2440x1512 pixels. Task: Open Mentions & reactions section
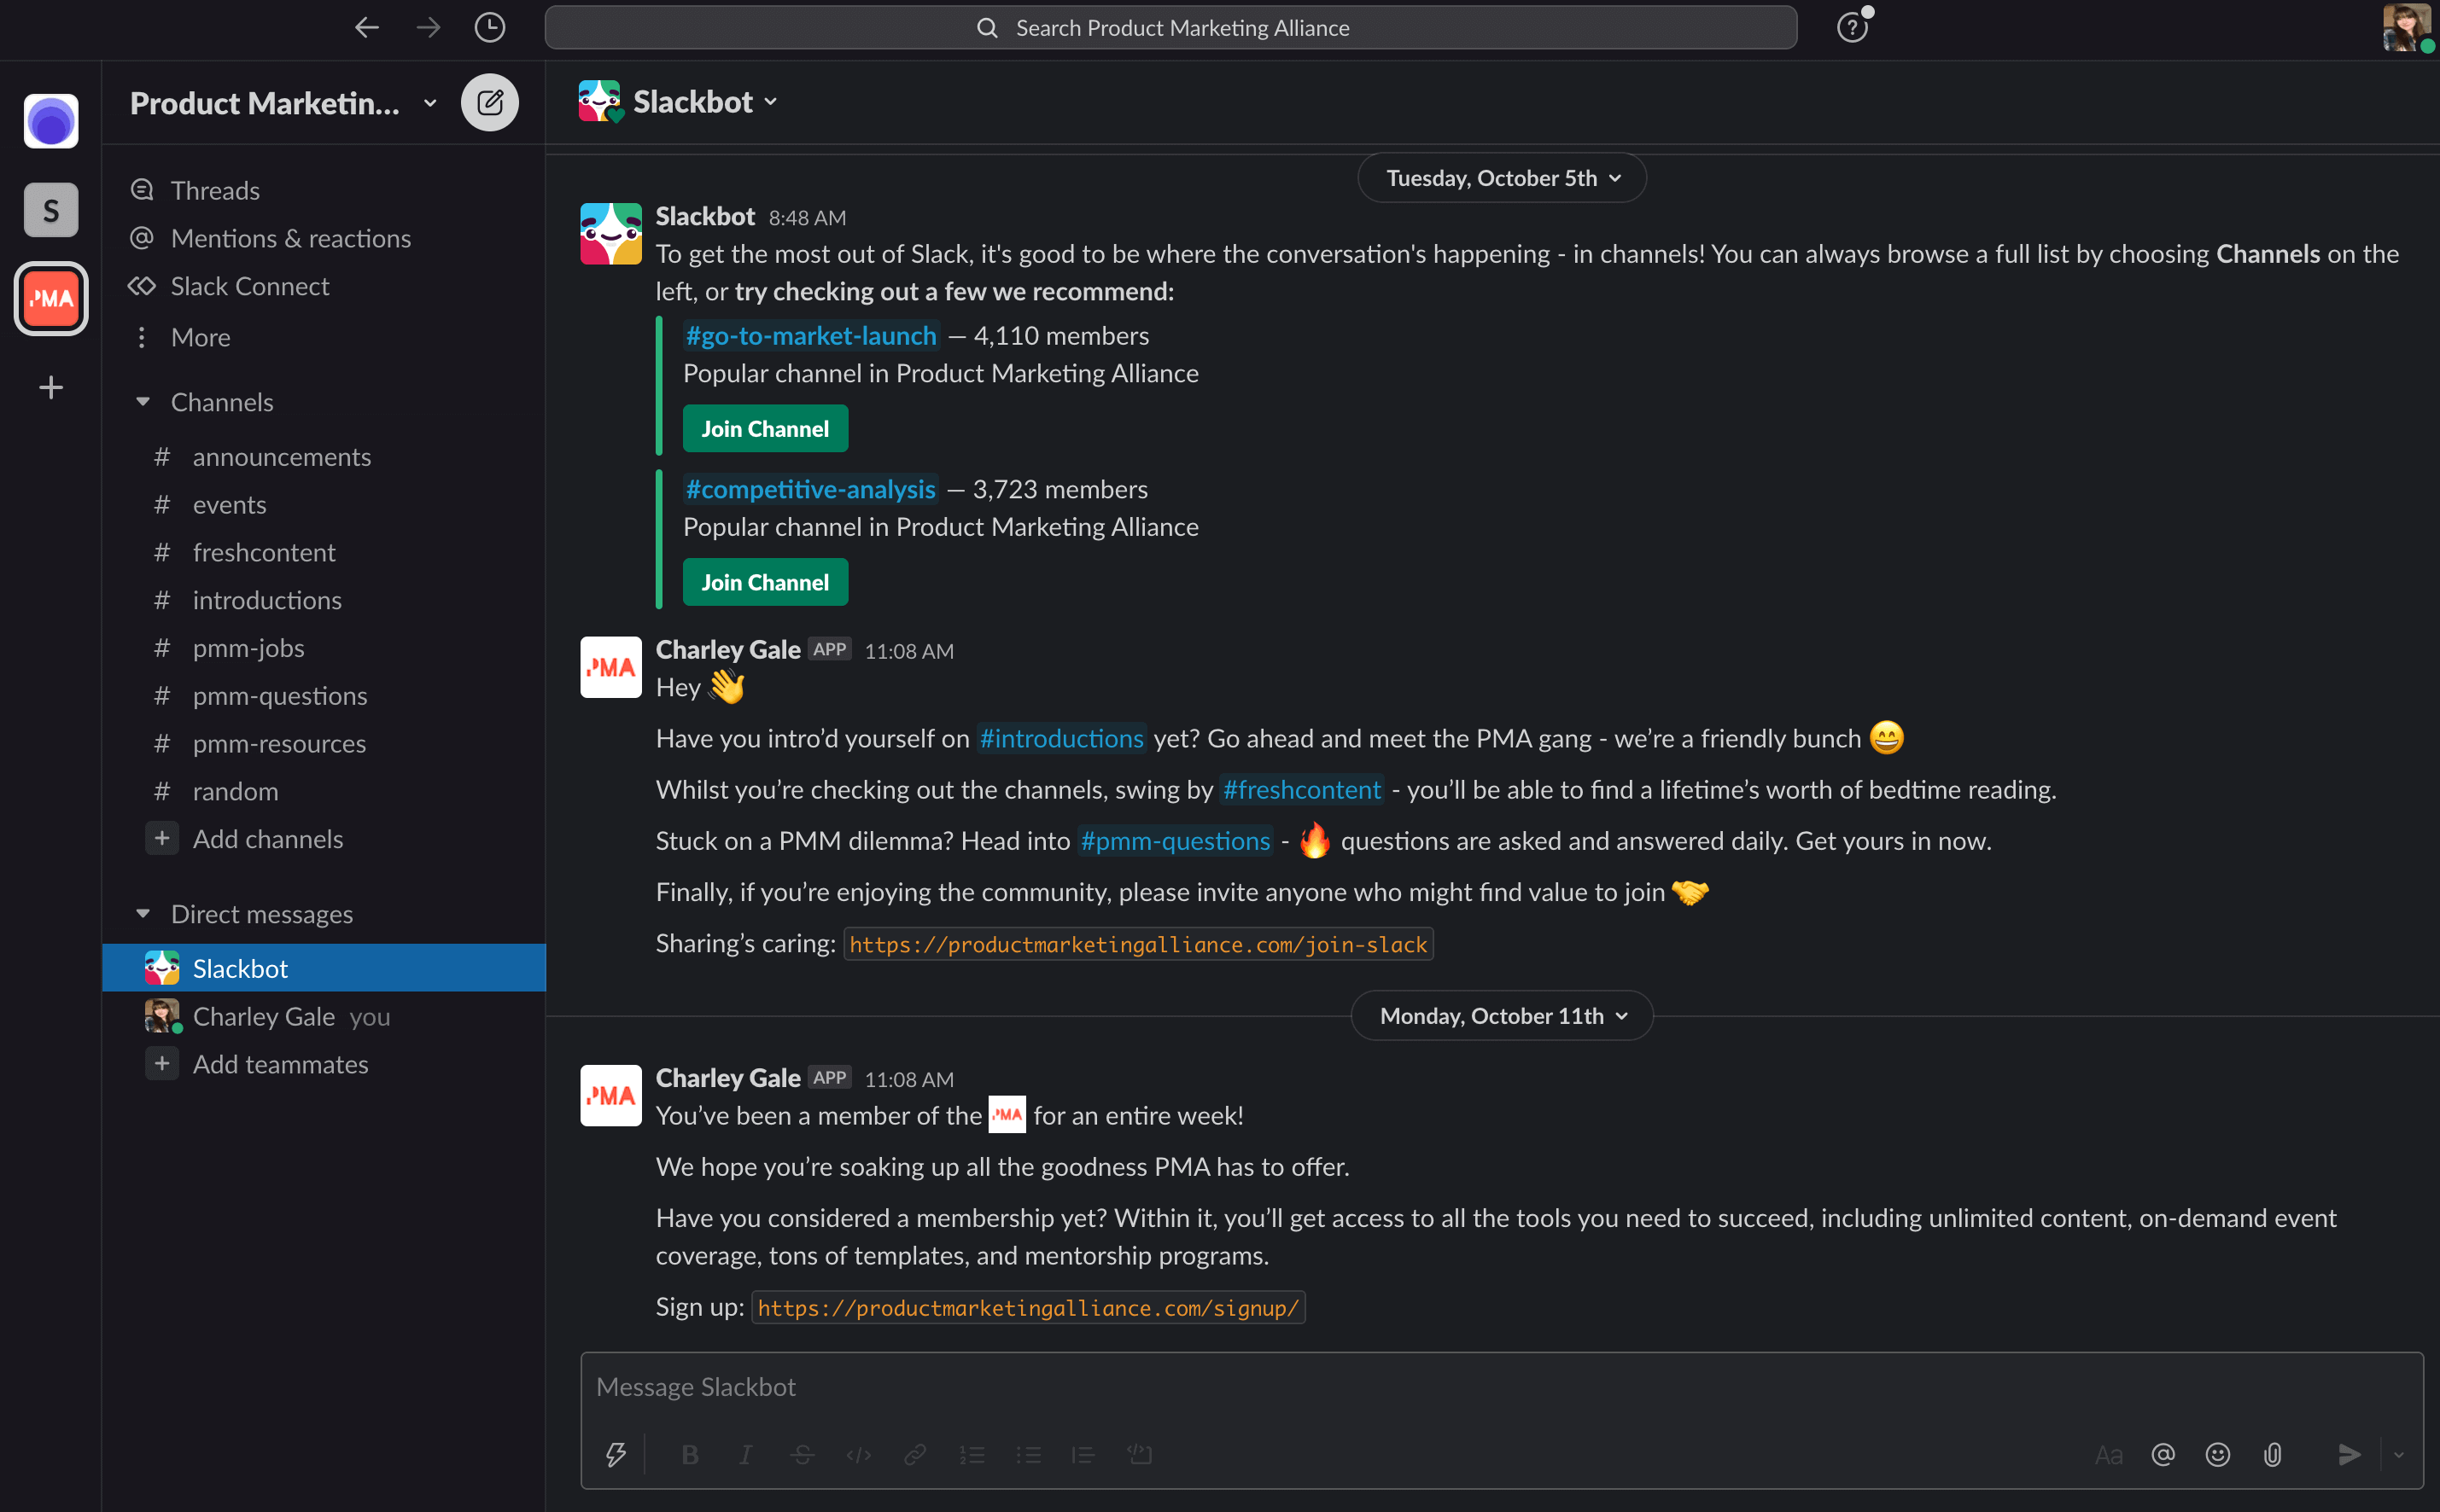pos(291,237)
